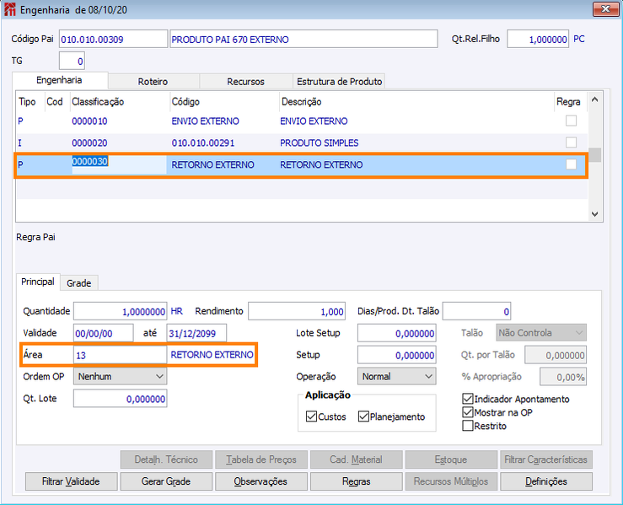Click code cell 010.010.00291

(203, 143)
